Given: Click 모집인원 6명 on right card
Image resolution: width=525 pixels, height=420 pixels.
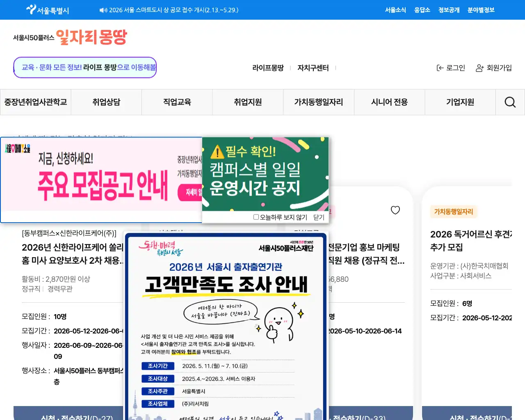Looking at the screenshot, I should [x=451, y=304].
